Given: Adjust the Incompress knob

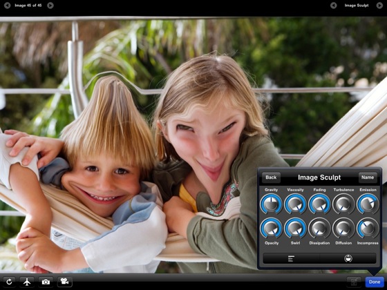Looking at the screenshot, I should point(368,228).
